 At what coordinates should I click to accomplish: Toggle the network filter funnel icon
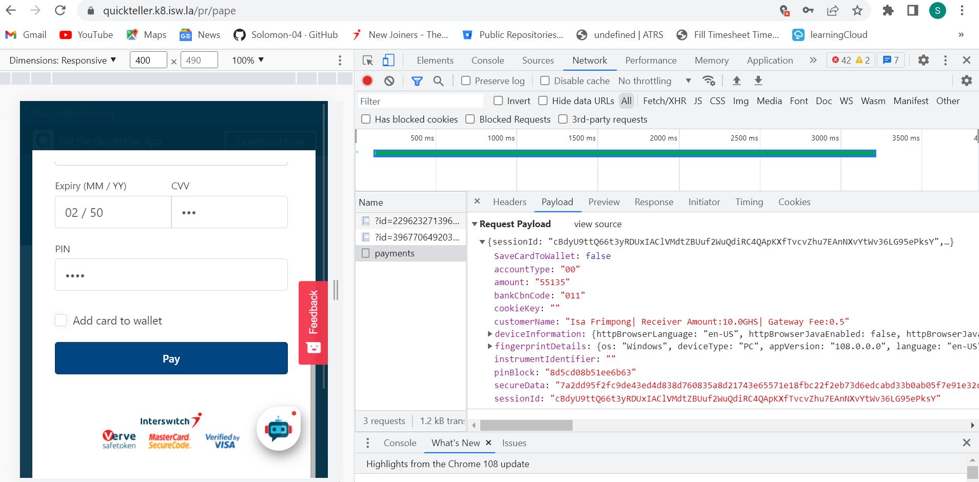coord(417,81)
